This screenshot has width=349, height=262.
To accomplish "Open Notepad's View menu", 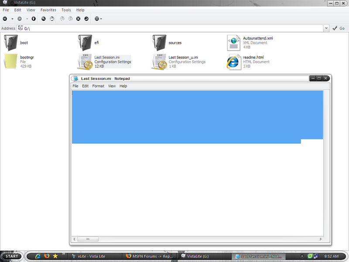I will coord(112,86).
